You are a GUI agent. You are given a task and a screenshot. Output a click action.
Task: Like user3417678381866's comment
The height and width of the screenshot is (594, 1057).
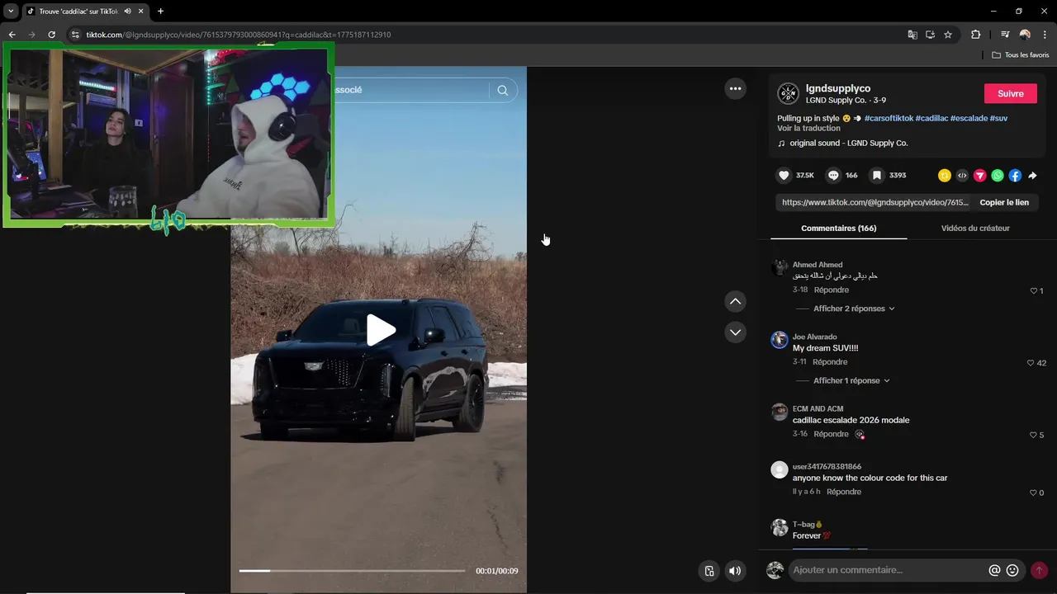point(1033,493)
